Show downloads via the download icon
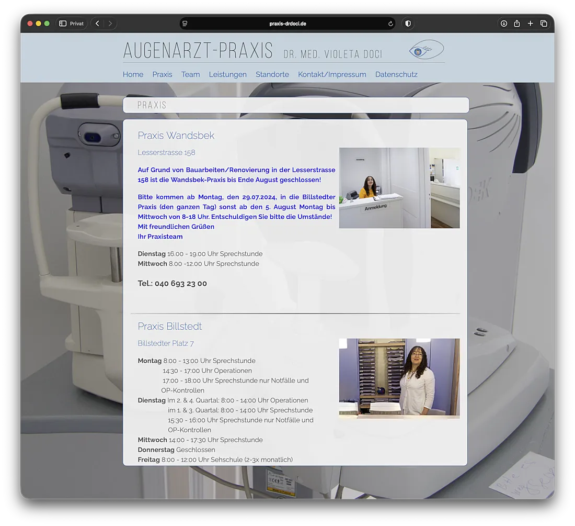 (503, 24)
